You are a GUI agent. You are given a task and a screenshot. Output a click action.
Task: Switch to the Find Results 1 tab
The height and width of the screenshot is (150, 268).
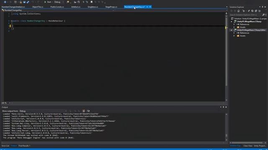coord(24,146)
